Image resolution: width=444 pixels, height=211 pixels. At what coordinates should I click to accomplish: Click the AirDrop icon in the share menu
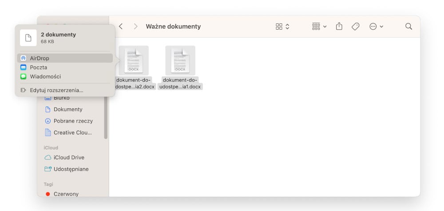[23, 58]
